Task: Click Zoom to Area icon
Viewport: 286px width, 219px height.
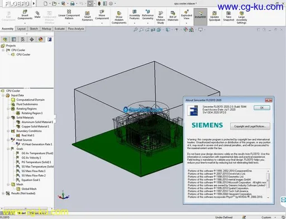Action: tap(141, 30)
